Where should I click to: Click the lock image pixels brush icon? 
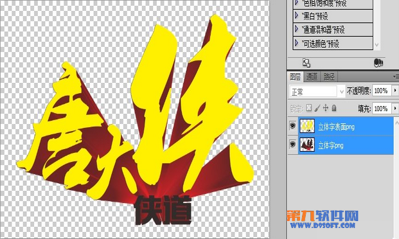coord(317,108)
